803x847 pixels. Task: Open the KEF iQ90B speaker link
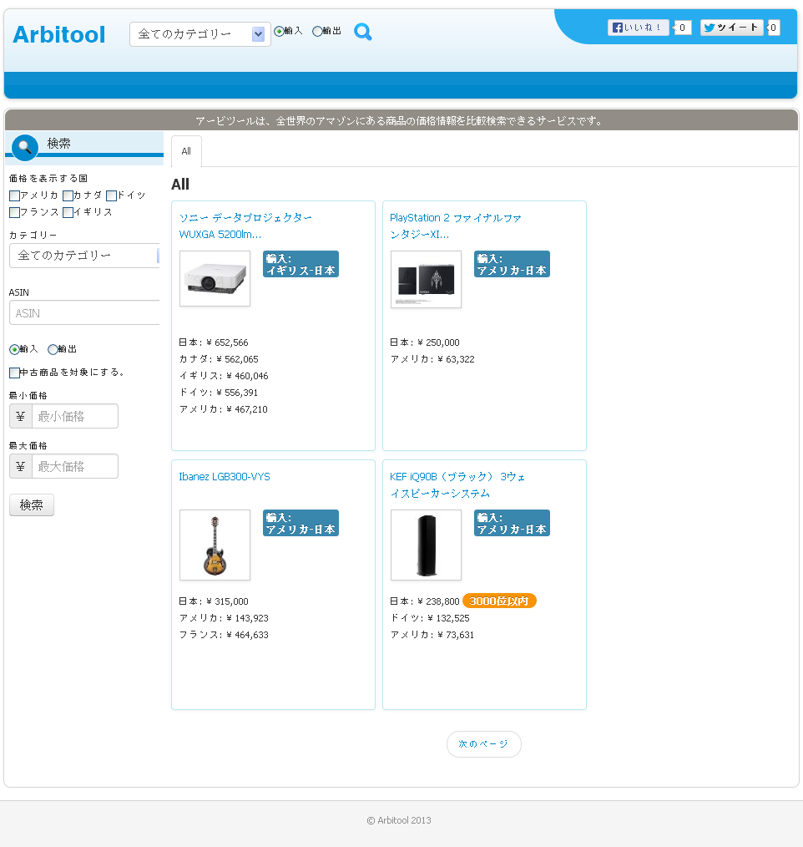point(457,484)
